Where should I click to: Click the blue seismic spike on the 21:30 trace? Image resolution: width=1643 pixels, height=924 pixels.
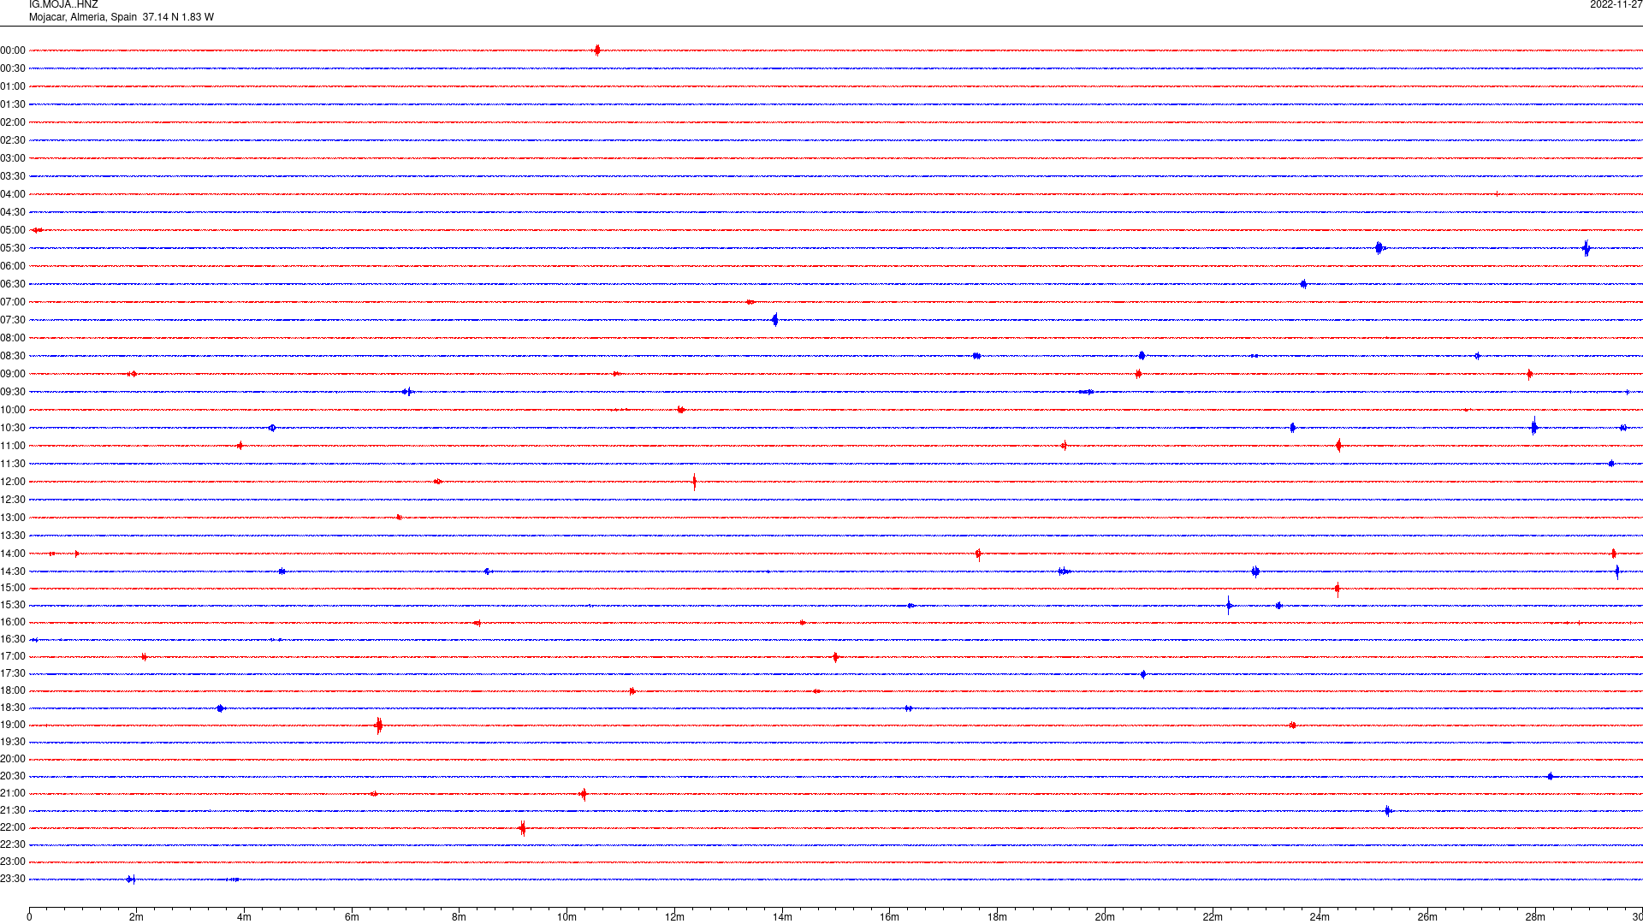(1388, 810)
